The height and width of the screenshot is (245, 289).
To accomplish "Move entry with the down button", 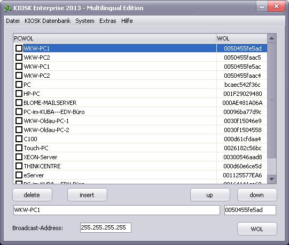I will pyautogui.click(x=257, y=195).
